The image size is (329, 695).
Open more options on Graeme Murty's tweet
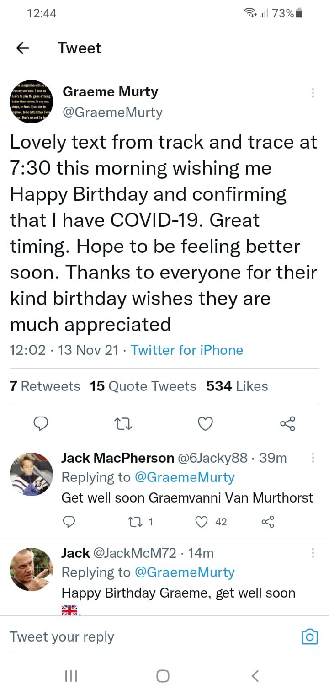point(313,93)
